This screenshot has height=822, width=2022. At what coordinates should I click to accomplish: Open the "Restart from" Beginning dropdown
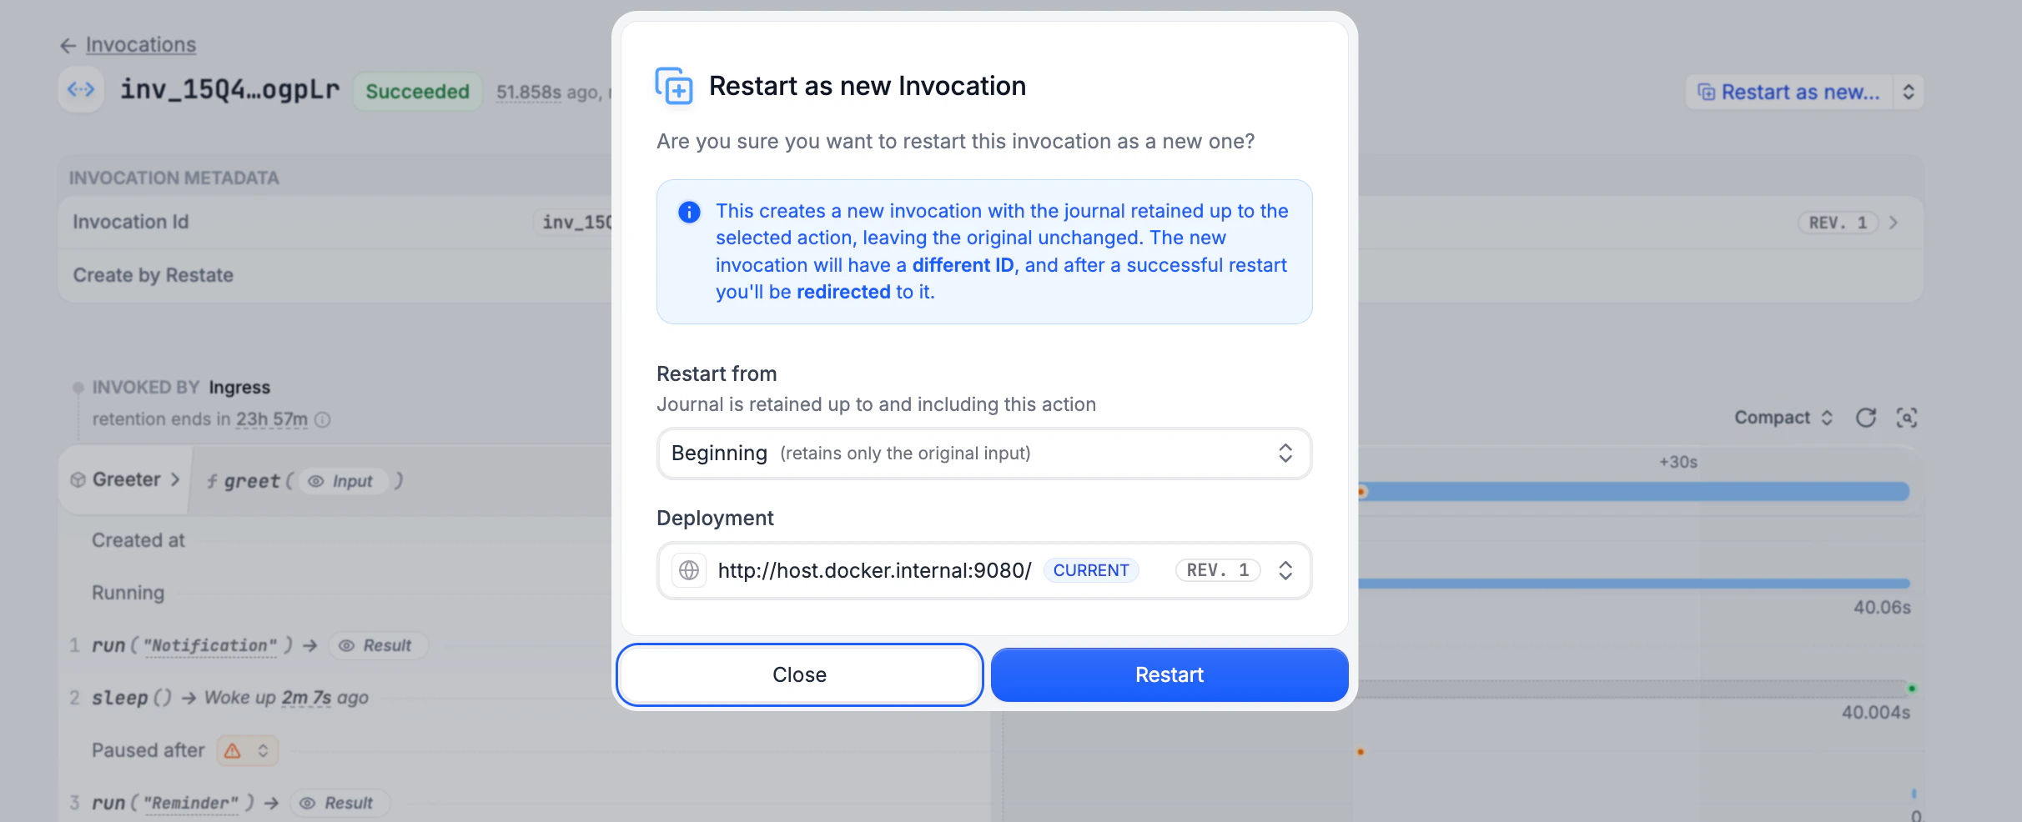click(x=983, y=454)
